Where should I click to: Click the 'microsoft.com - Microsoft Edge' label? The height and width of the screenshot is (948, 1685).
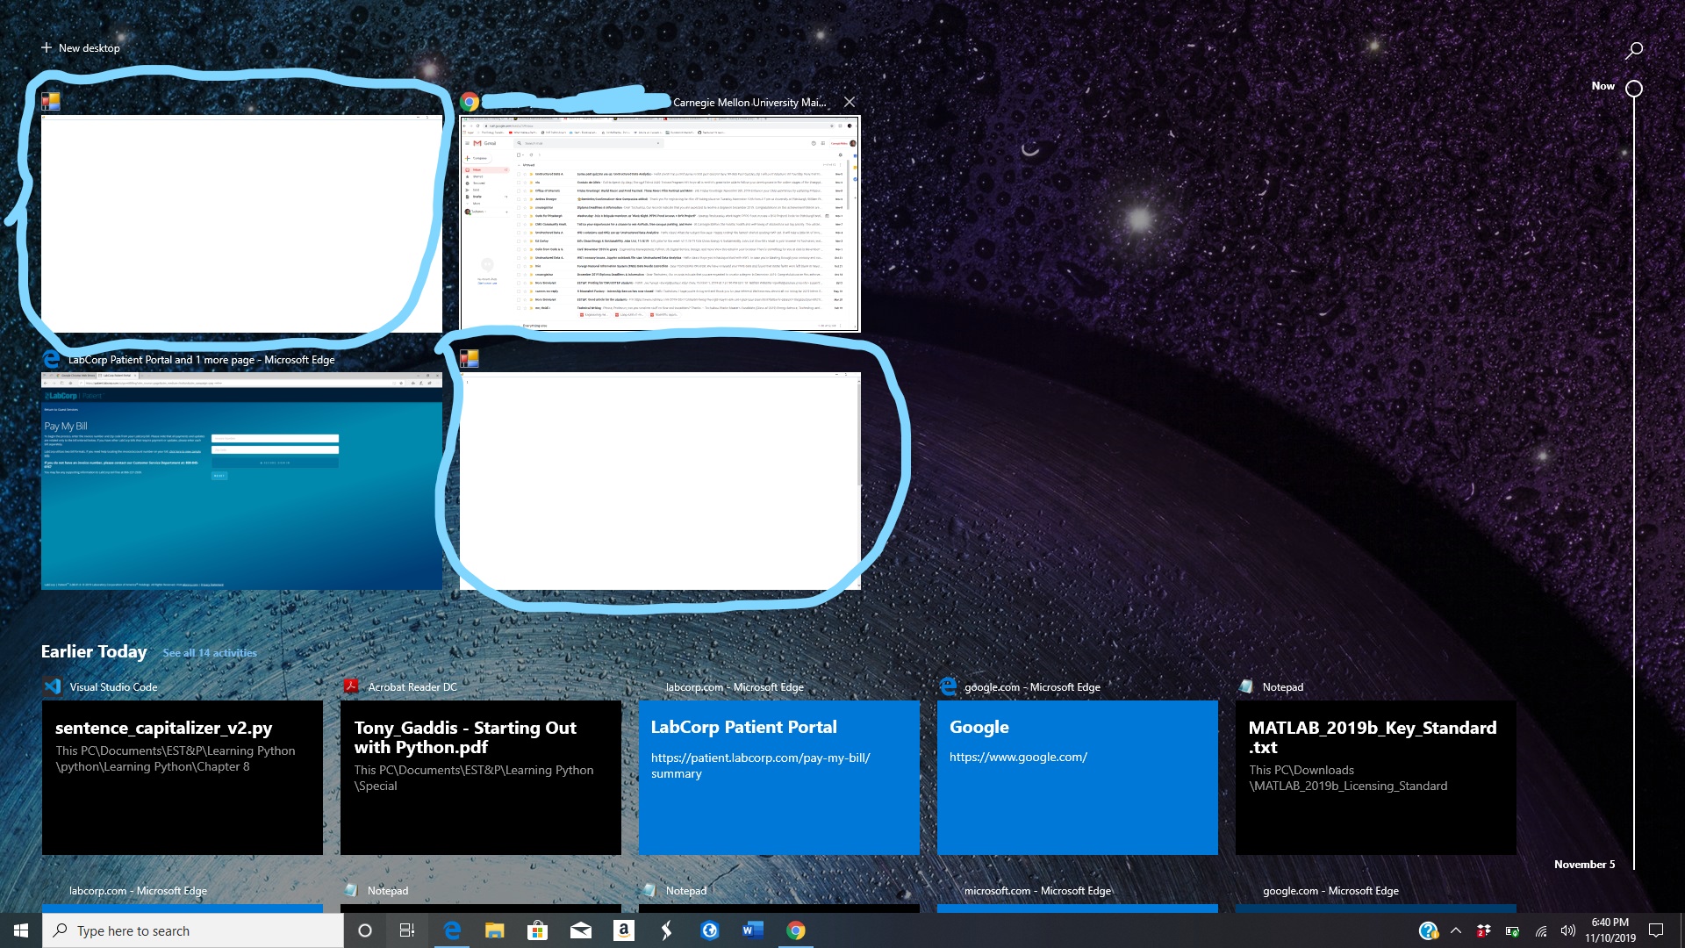1037,890
